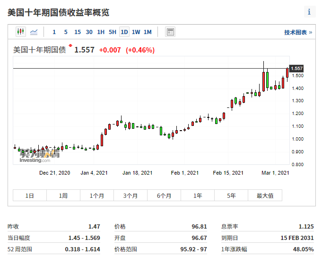This screenshot has width=322, height=257.
Task: Choose the 1日 time range
Action: click(x=30, y=195)
